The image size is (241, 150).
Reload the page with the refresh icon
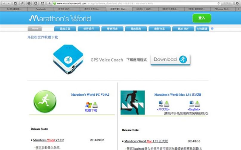click(218, 3)
